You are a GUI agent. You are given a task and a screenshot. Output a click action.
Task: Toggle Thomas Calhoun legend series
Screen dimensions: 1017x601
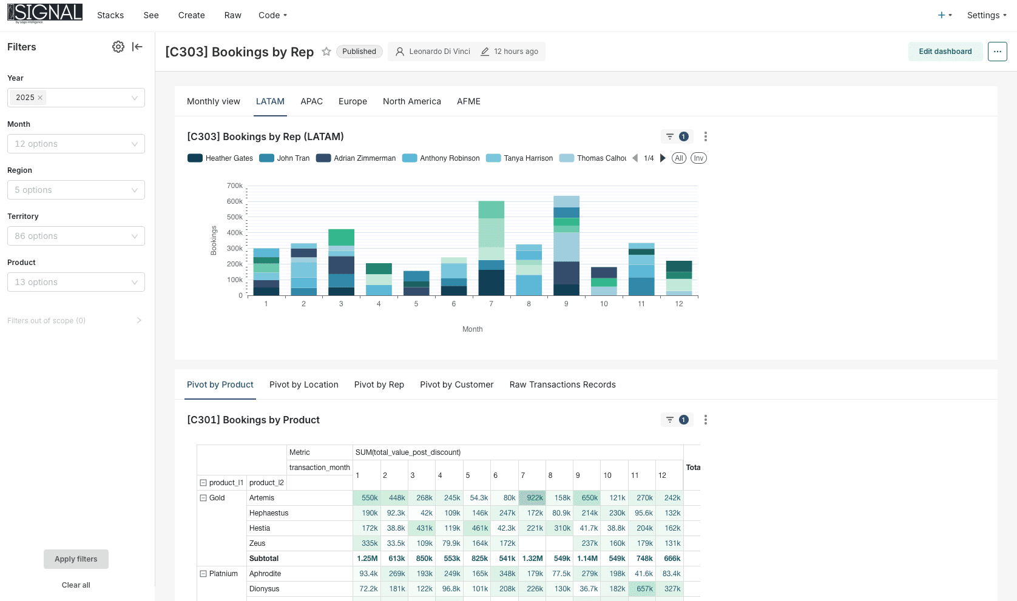click(593, 158)
